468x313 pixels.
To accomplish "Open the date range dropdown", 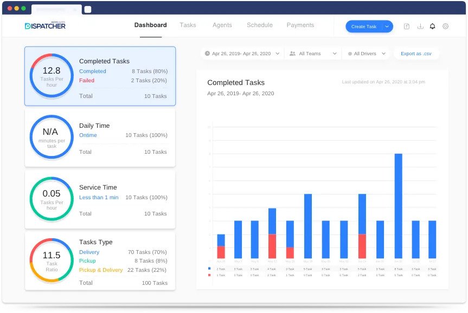I will pyautogui.click(x=242, y=54).
